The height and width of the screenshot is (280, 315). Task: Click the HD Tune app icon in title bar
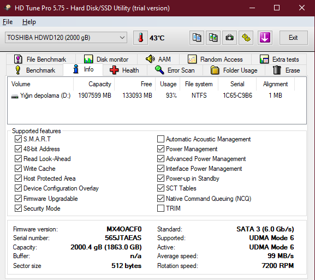(8, 8)
